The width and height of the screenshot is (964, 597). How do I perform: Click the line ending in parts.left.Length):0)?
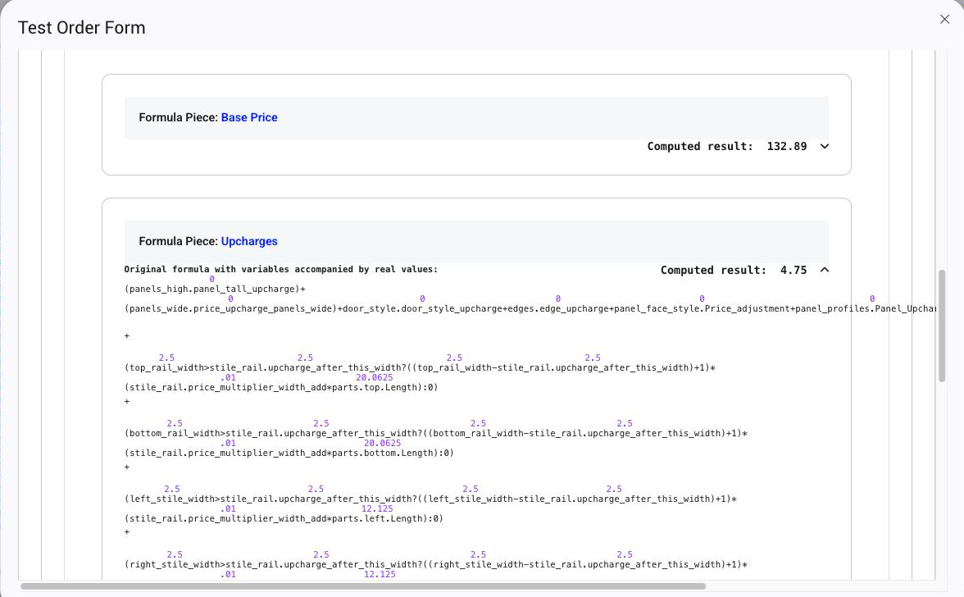click(x=284, y=518)
